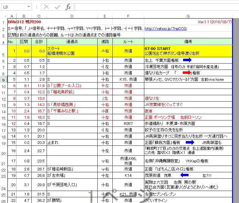Screen dimensions: 239x203
Task: Click the 正面 ボーリング場 remark cell
Action: (188, 117)
